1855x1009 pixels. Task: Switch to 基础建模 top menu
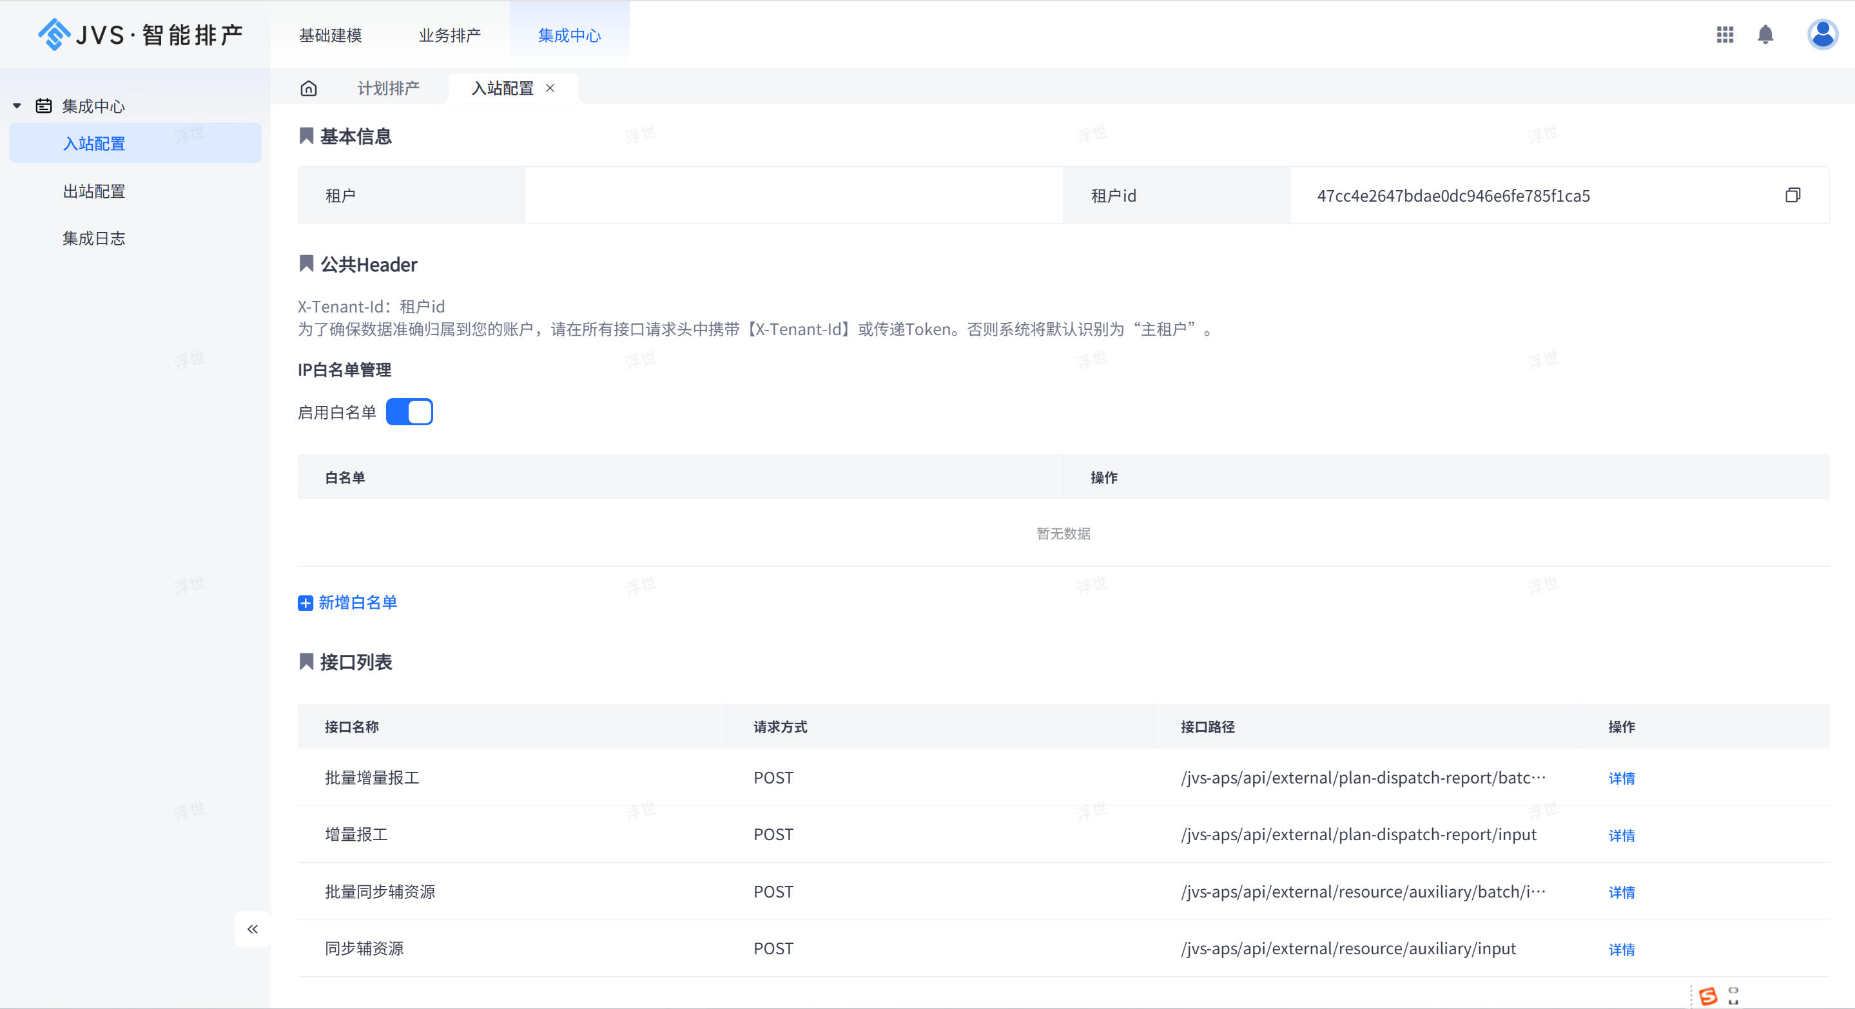[331, 35]
